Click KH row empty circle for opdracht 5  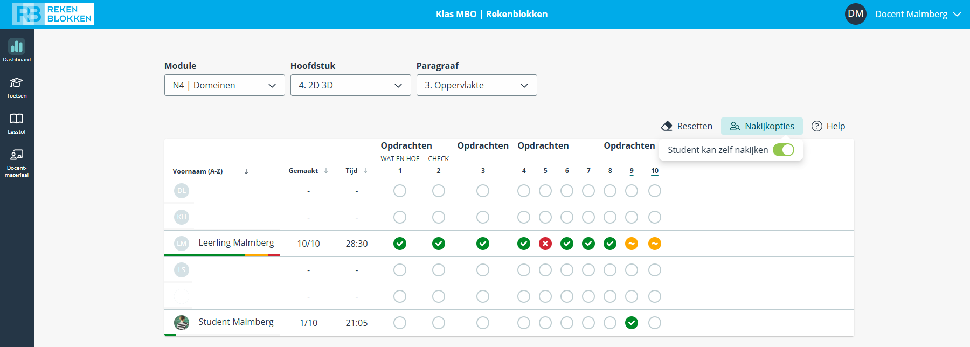pyautogui.click(x=545, y=217)
